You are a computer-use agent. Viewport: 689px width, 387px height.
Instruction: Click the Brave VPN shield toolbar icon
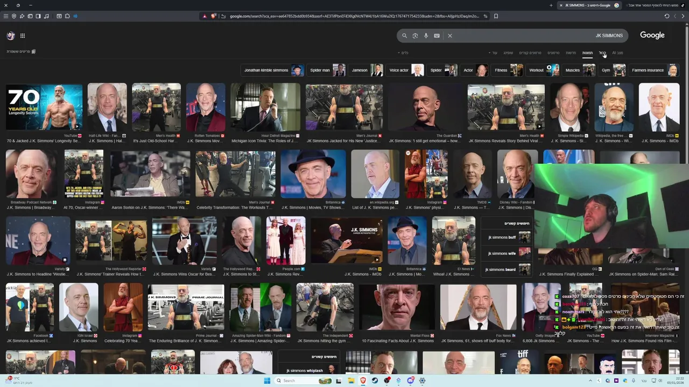[14, 16]
